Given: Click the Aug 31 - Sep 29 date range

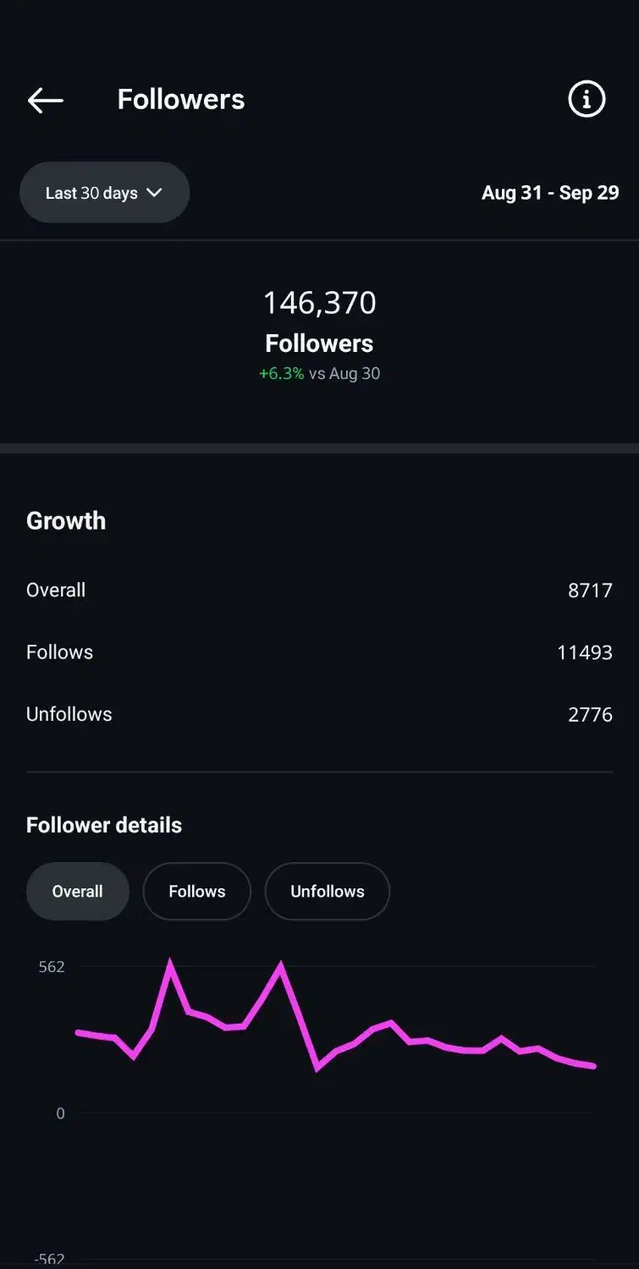Looking at the screenshot, I should pos(550,193).
